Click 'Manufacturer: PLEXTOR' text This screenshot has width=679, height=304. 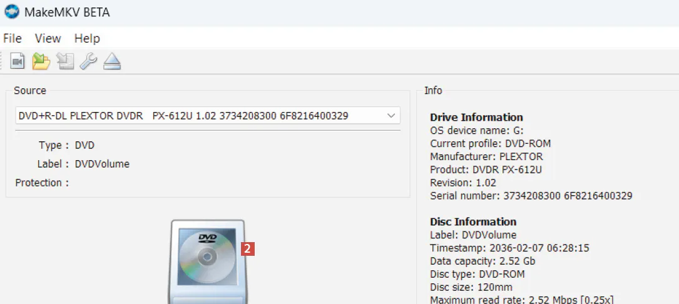(486, 156)
